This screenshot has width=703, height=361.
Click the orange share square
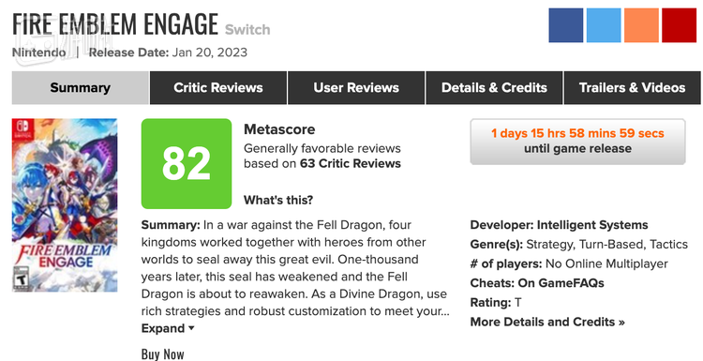pos(641,25)
